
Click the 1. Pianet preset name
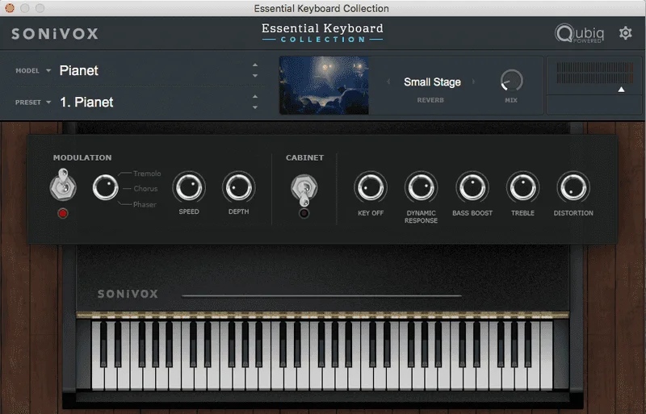[86, 102]
